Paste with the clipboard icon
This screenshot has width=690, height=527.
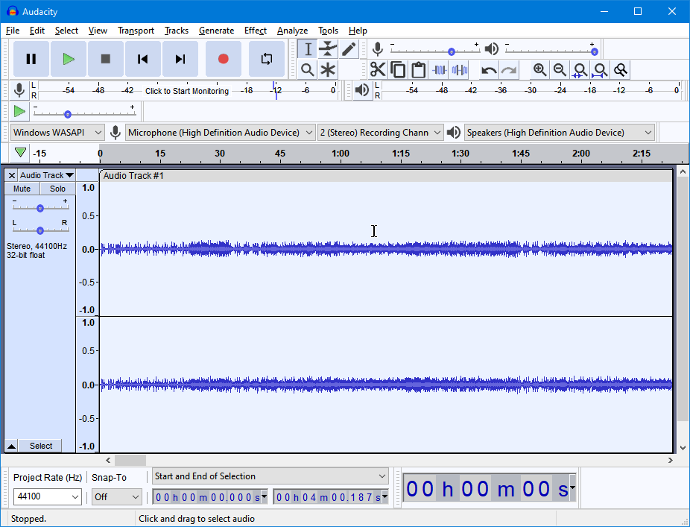pos(418,70)
